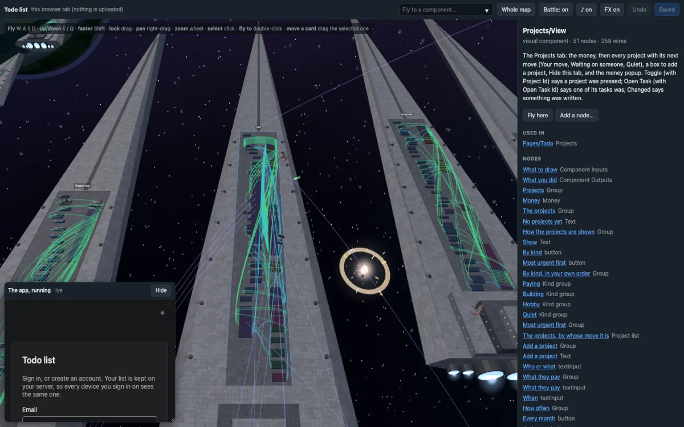The width and height of the screenshot is (684, 427).
Task: Open 'How the projects are shown' node
Action: pyautogui.click(x=559, y=232)
